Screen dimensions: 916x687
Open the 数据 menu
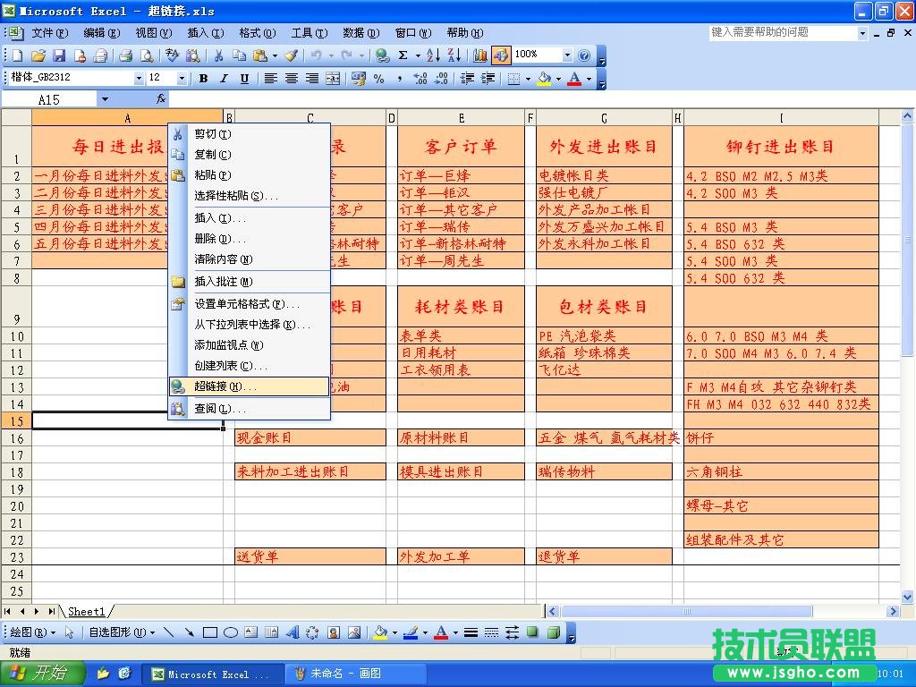pos(360,32)
